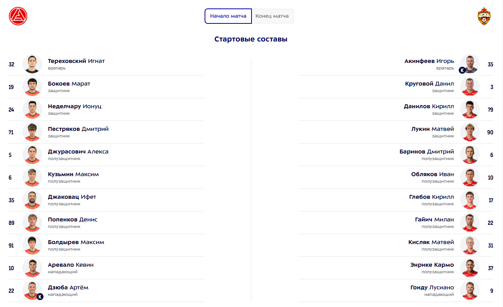
Task: Click Энрике Кармо's avatar
Action: [470, 268]
